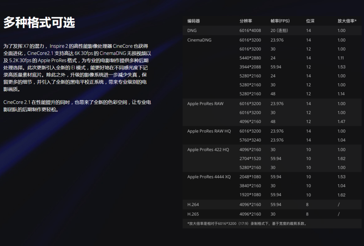Click the paragraph beginning 为了发挥 X7 的潜力
The width and height of the screenshot is (364, 246).
click(x=77, y=68)
